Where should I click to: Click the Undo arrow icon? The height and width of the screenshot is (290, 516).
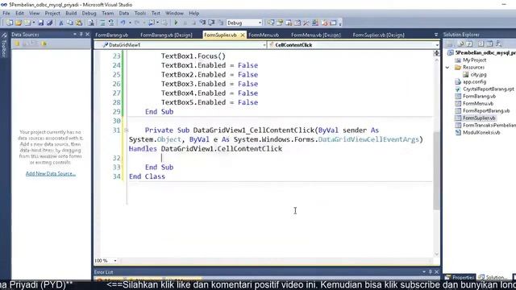[123, 23]
